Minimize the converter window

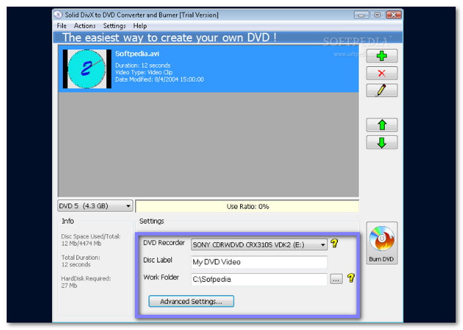361,15
